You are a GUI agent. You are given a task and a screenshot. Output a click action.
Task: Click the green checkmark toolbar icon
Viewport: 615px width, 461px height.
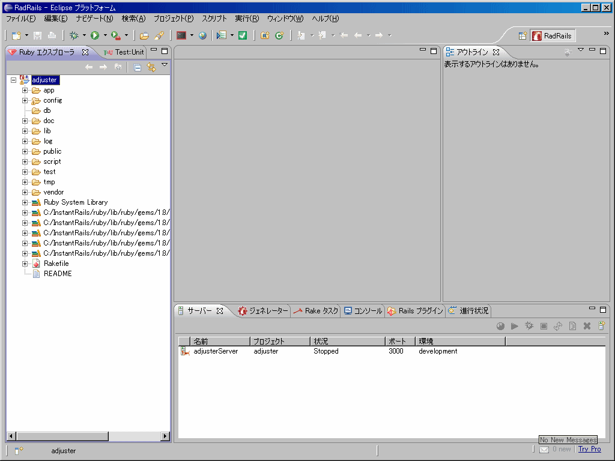click(x=243, y=35)
